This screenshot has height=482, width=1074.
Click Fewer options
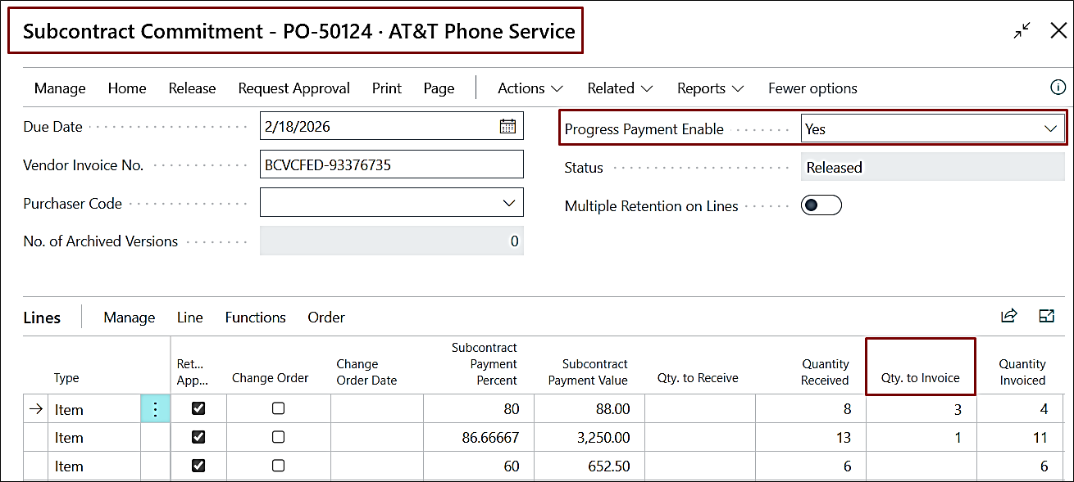(812, 88)
